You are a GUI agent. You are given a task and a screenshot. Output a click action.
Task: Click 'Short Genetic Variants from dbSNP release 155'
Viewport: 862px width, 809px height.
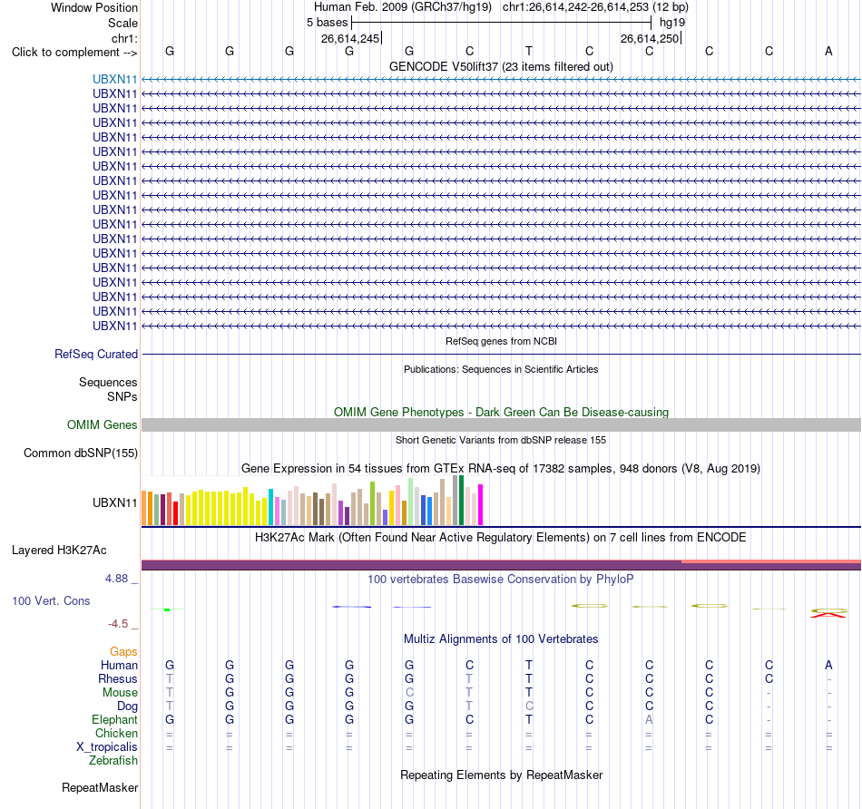point(501,440)
